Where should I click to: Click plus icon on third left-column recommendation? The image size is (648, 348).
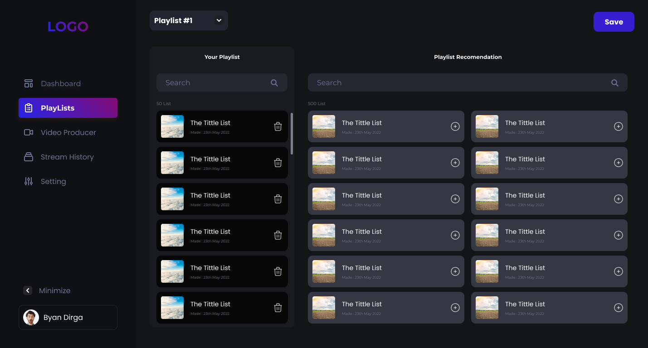coord(455,199)
